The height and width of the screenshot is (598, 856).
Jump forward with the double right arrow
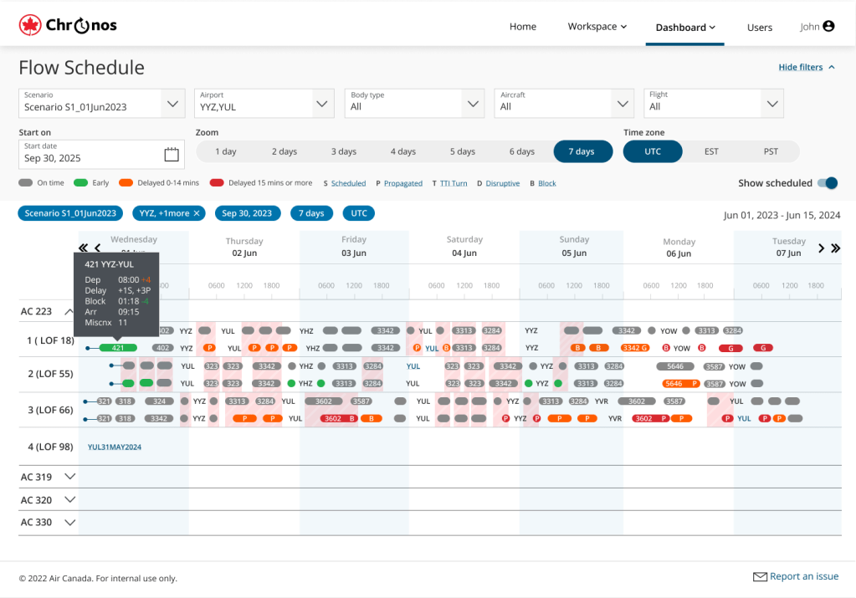point(835,248)
